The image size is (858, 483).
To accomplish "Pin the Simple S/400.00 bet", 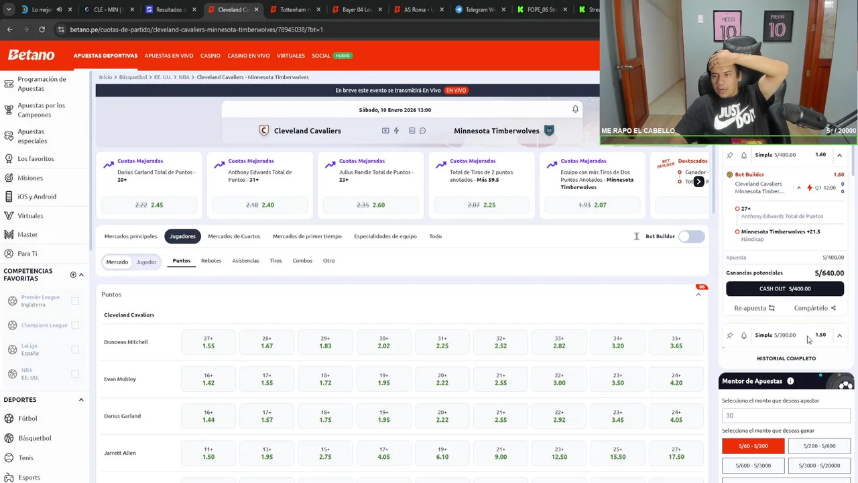I will click(x=730, y=155).
